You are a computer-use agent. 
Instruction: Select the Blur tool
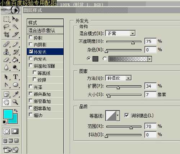pos(6,68)
